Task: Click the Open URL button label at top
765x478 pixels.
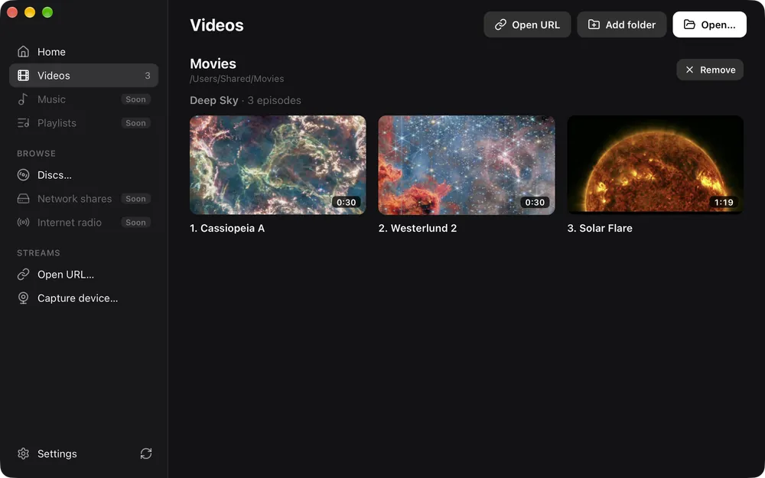Action: pos(535,25)
